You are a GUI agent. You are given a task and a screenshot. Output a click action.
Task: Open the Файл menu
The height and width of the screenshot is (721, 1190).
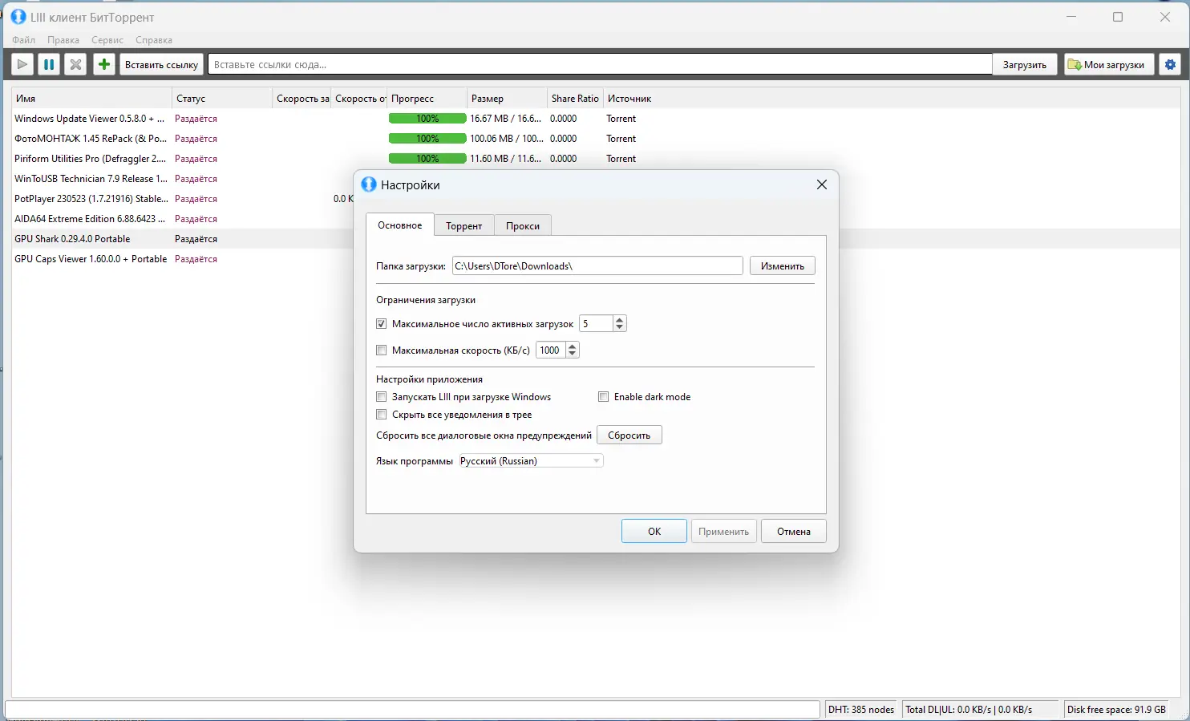[24, 40]
